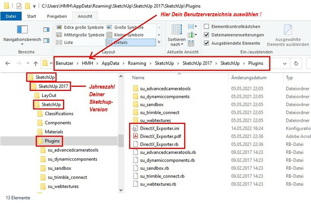311x205 pixels.
Task: Choose Extra große Symbole layout
Action: [x=80, y=27]
